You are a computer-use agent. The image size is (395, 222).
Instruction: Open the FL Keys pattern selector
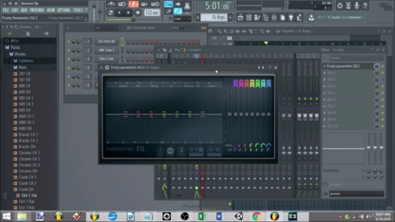(x=214, y=17)
